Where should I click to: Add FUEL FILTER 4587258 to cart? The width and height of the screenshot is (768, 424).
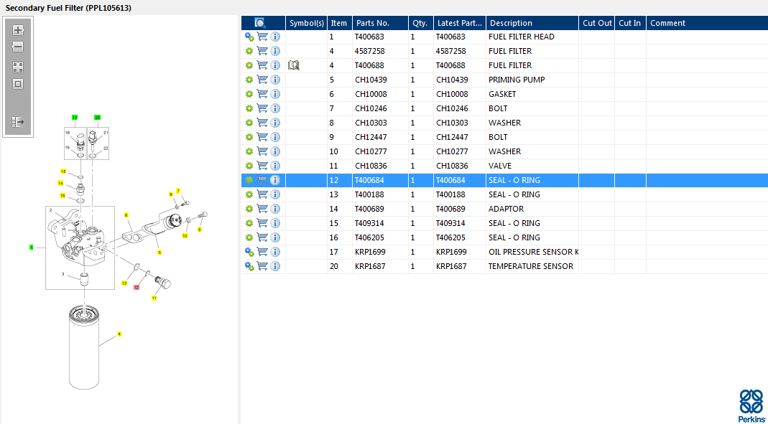262,51
